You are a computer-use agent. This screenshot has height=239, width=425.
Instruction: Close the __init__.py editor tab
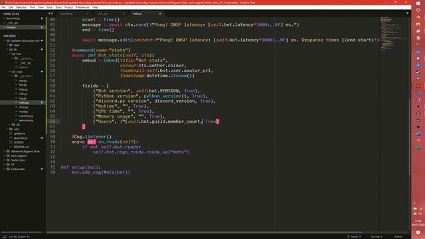click(124, 14)
